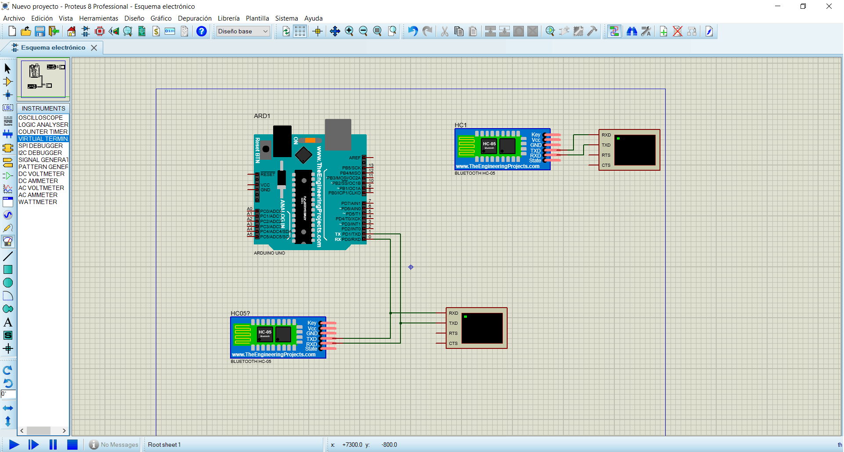Click the rotation angle input field

(8, 394)
